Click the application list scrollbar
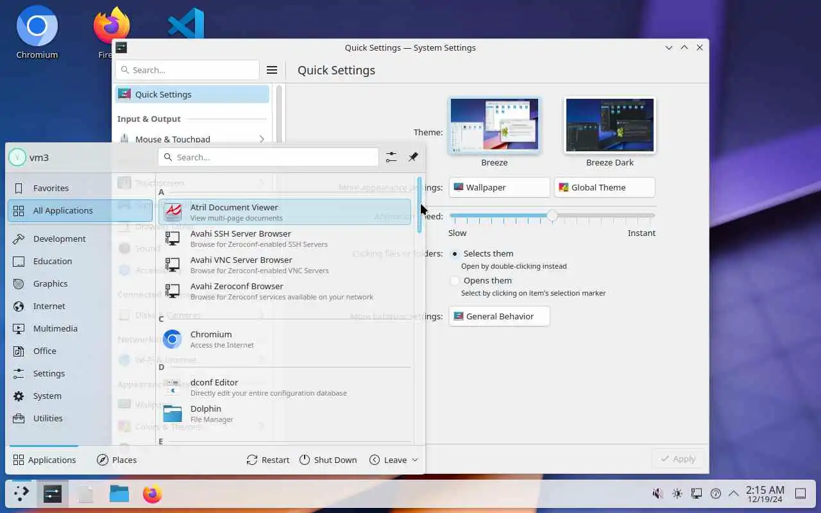 point(419,205)
